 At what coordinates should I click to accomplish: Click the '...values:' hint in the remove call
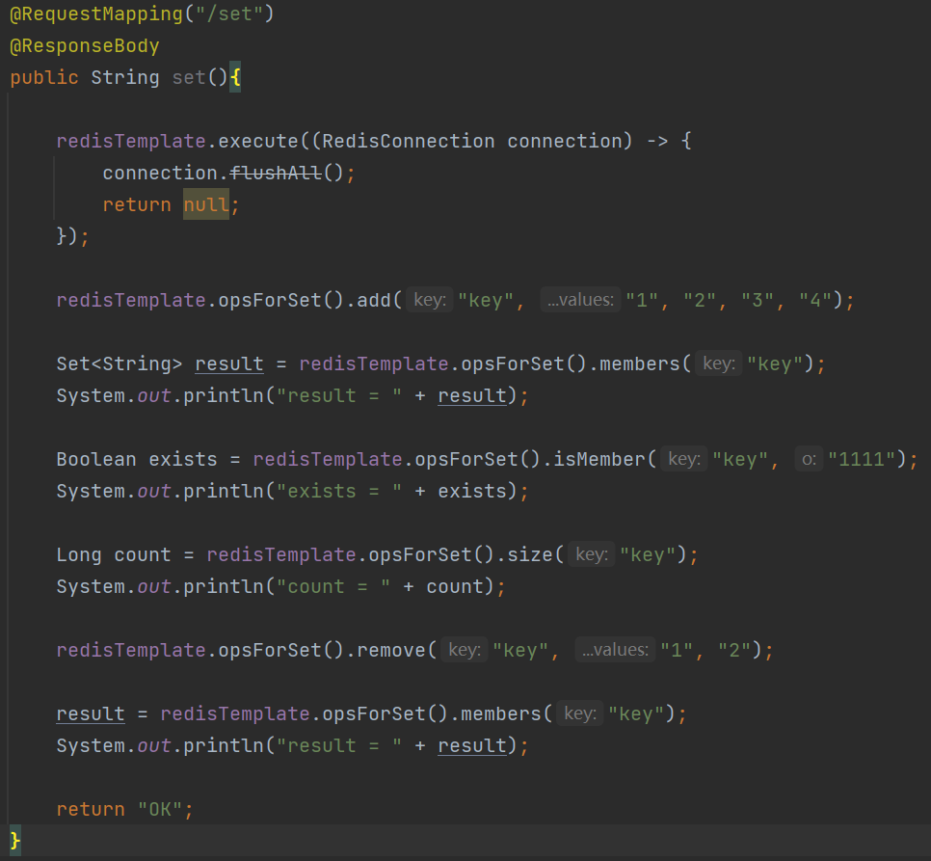click(x=615, y=650)
